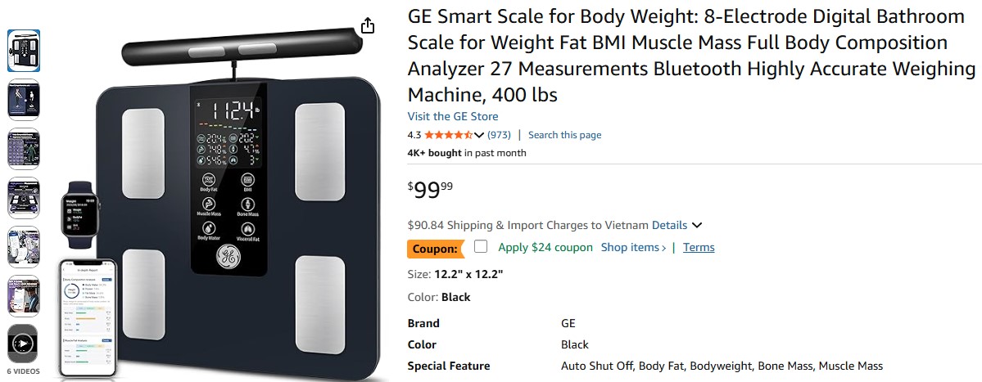Click the Shop items coupon link
The height and width of the screenshot is (382, 982).
coord(633,247)
